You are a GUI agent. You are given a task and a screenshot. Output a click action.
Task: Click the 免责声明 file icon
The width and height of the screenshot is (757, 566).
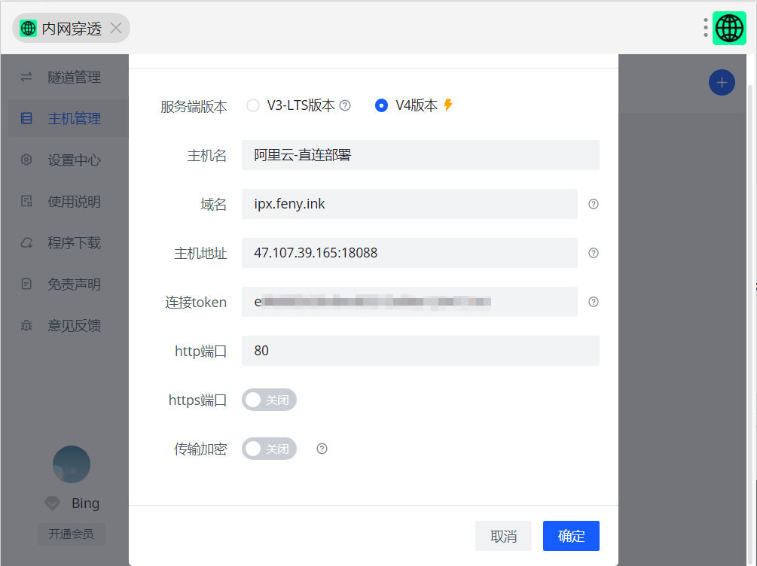tap(26, 284)
